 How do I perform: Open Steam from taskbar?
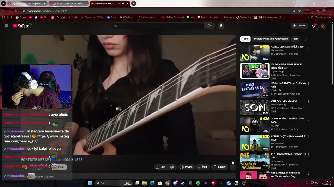click(183, 183)
